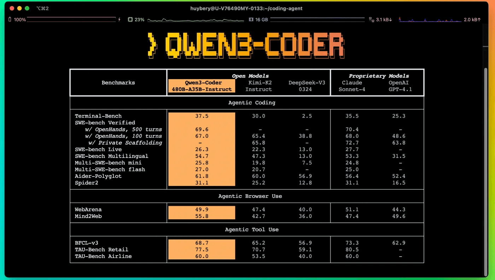Click the highlighted 55.8 Mind2Web score
Screen dimensions: 495x280
pos(202,216)
